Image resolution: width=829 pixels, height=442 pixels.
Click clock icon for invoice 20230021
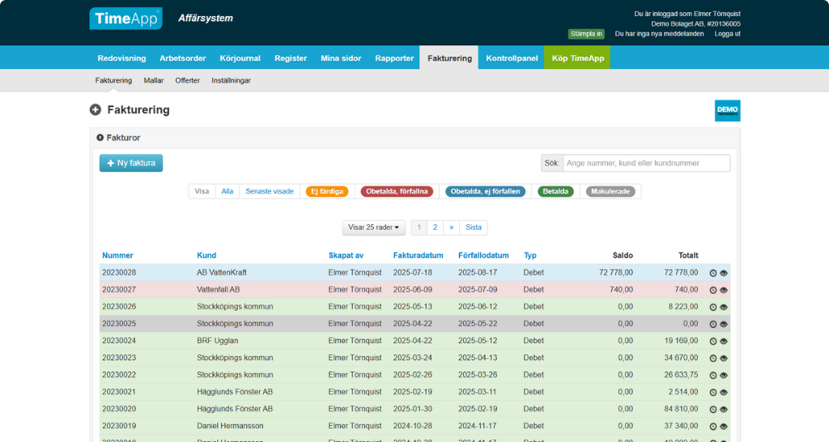coord(712,393)
